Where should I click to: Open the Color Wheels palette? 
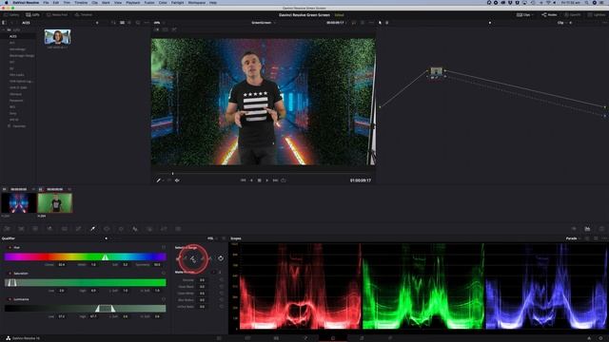35,229
